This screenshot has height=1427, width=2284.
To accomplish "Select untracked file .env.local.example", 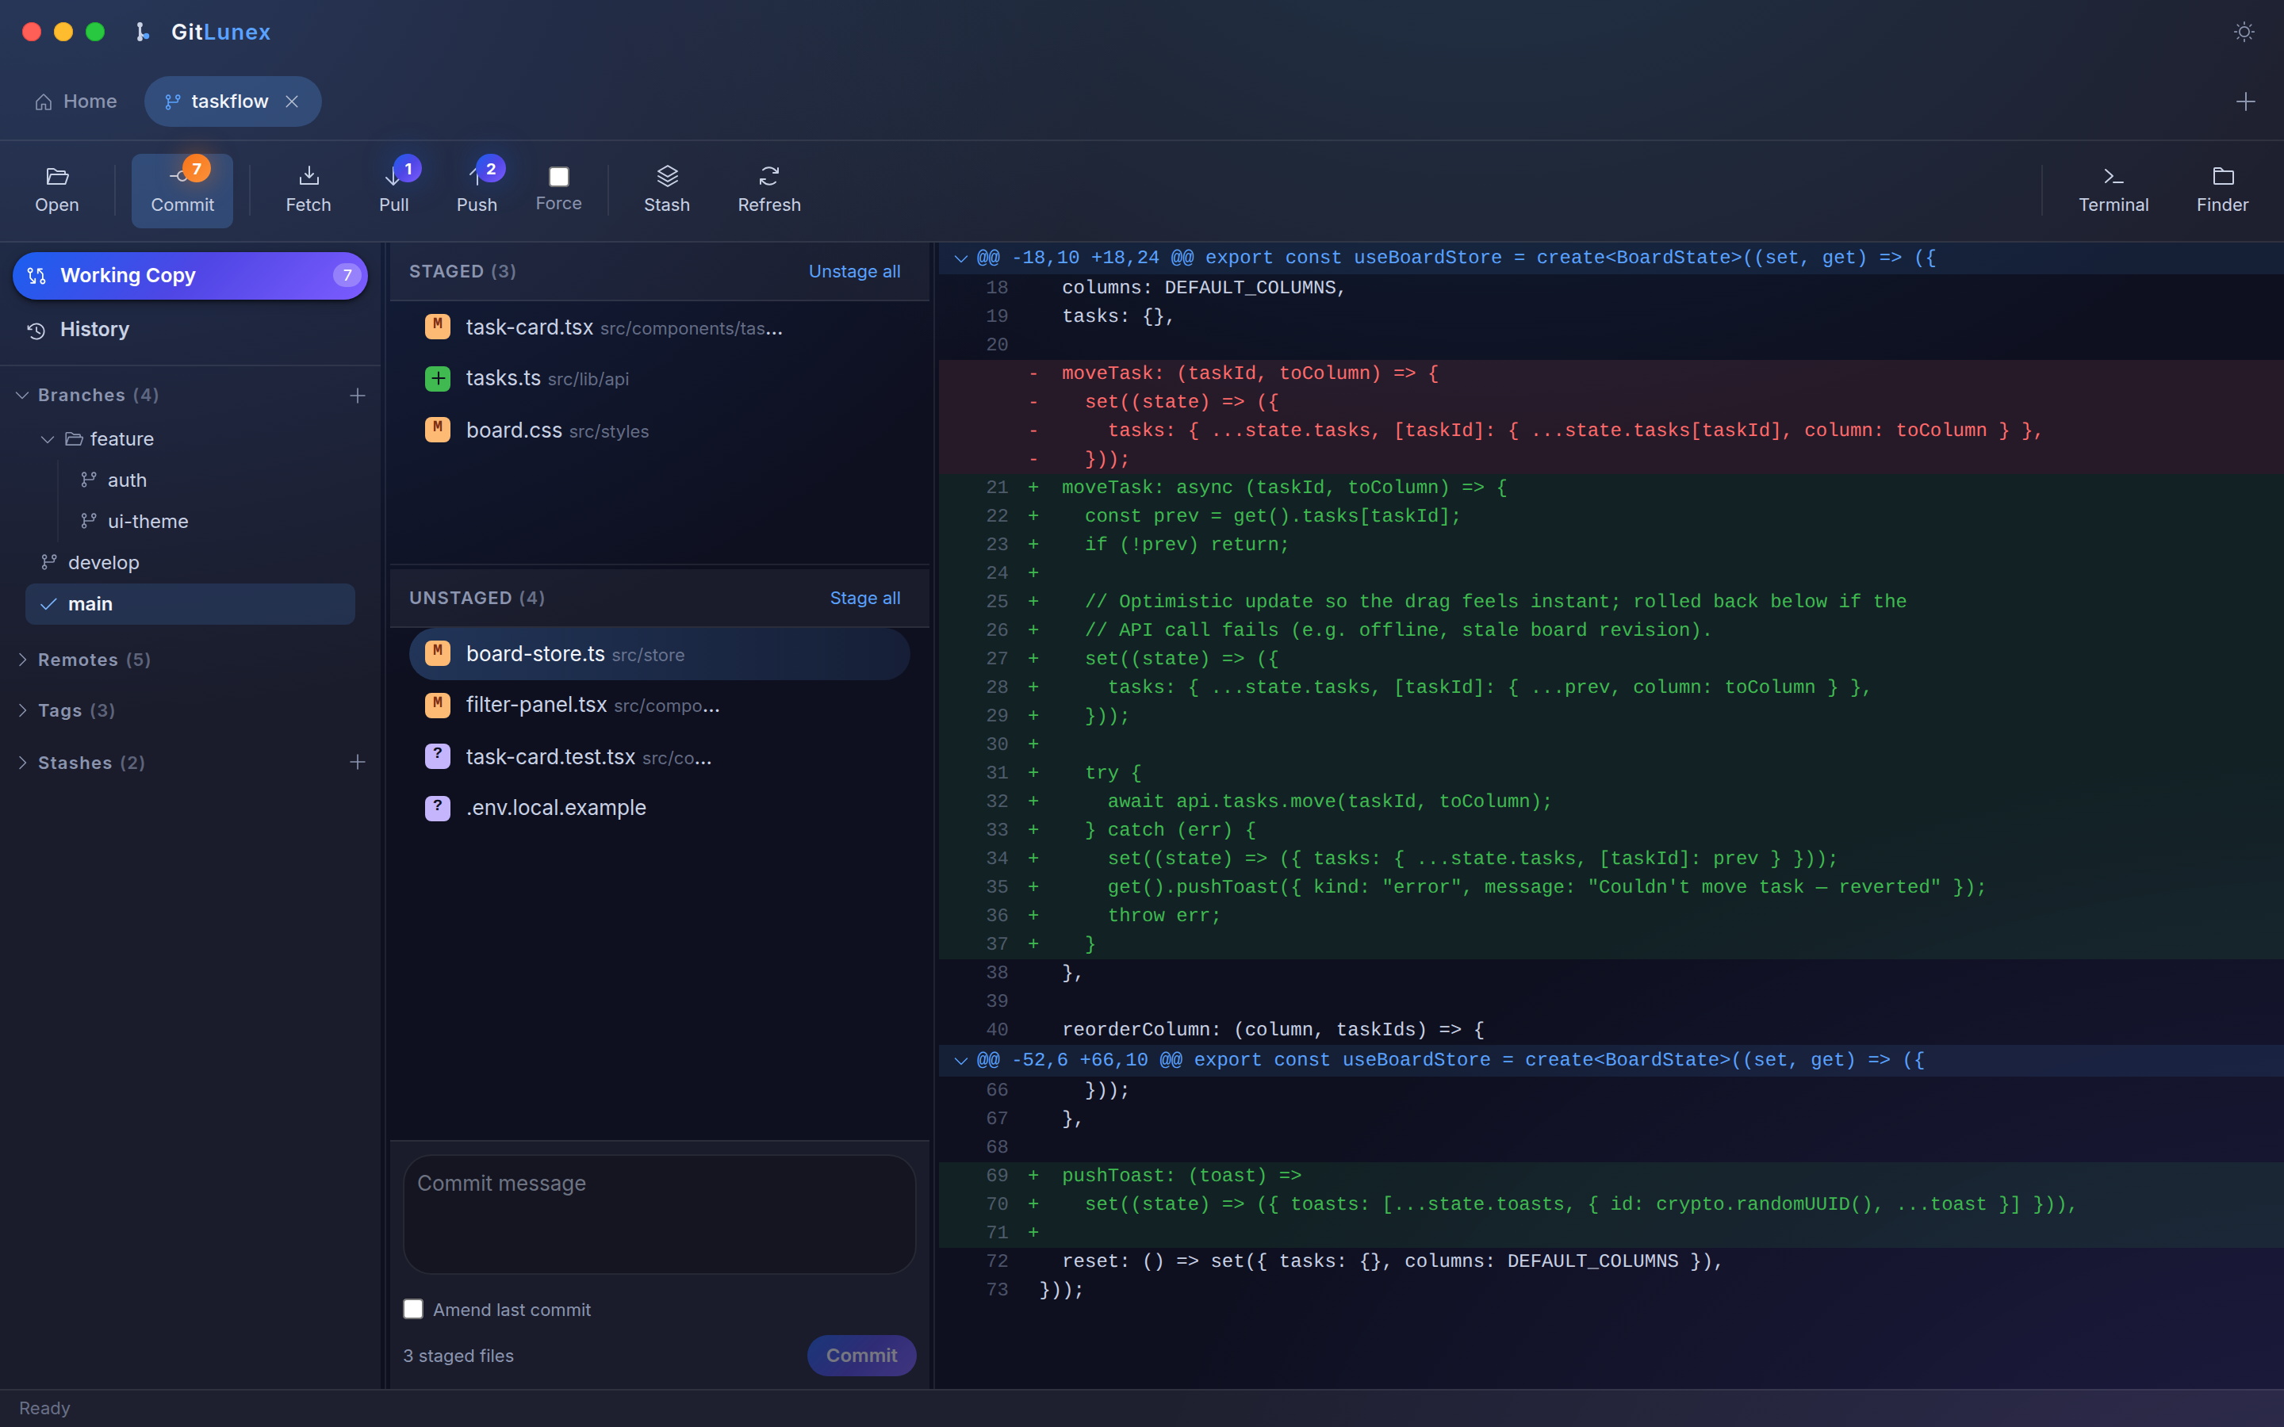I will tap(660, 808).
